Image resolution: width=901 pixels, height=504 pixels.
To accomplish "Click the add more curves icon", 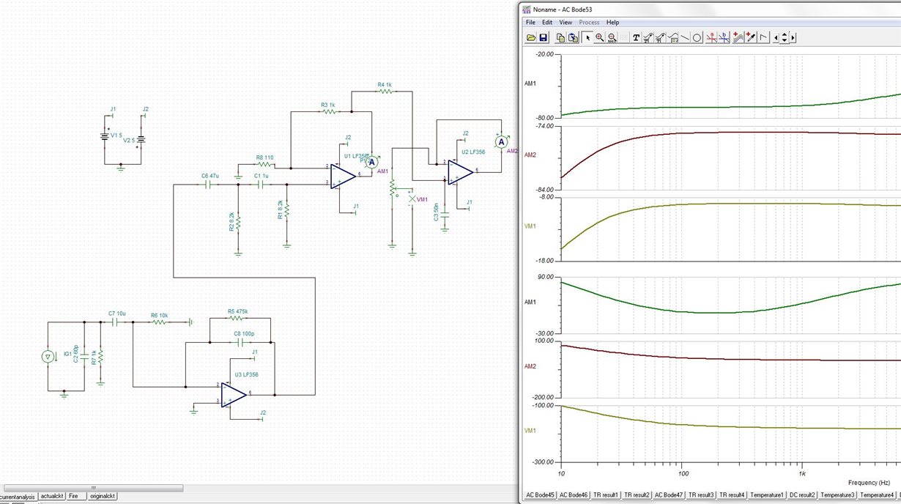I will coord(738,37).
